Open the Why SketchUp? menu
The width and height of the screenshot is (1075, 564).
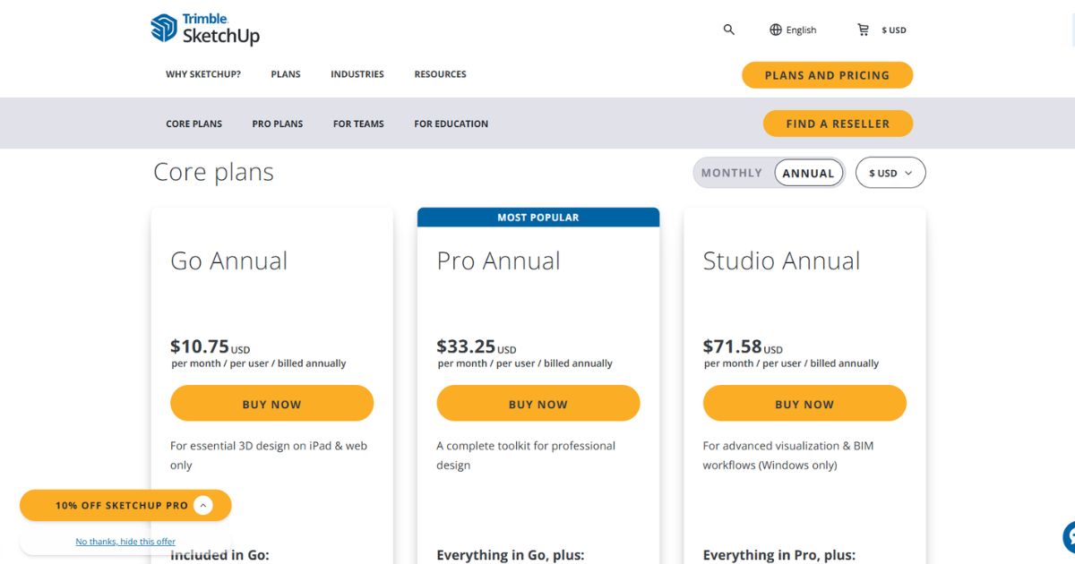click(x=203, y=74)
